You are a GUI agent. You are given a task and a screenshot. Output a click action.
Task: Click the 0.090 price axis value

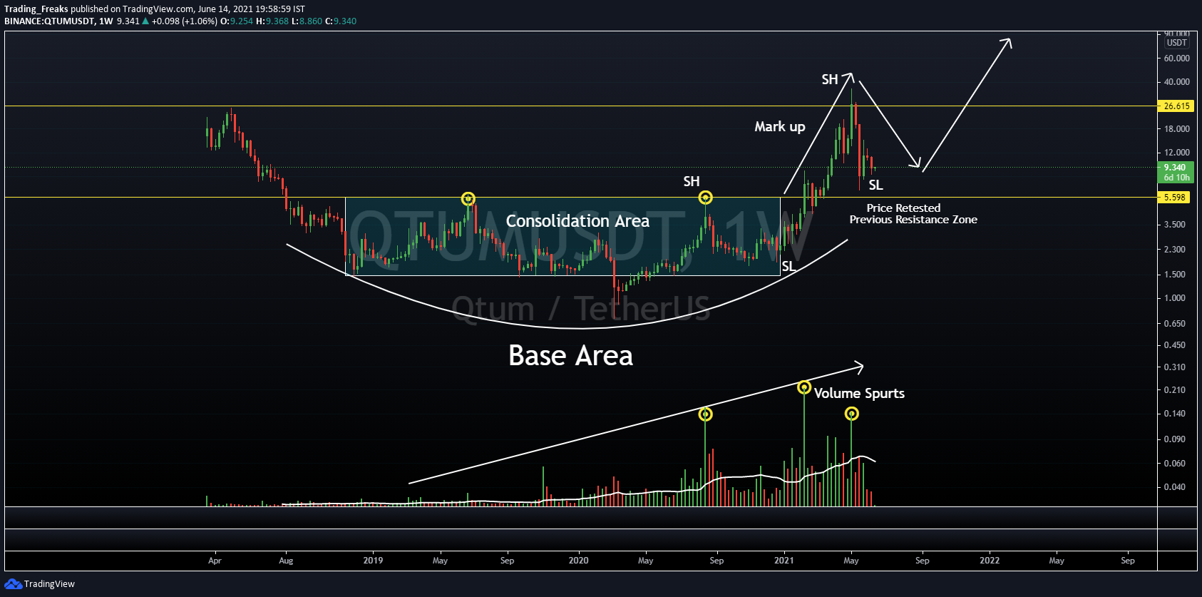pos(1175,439)
